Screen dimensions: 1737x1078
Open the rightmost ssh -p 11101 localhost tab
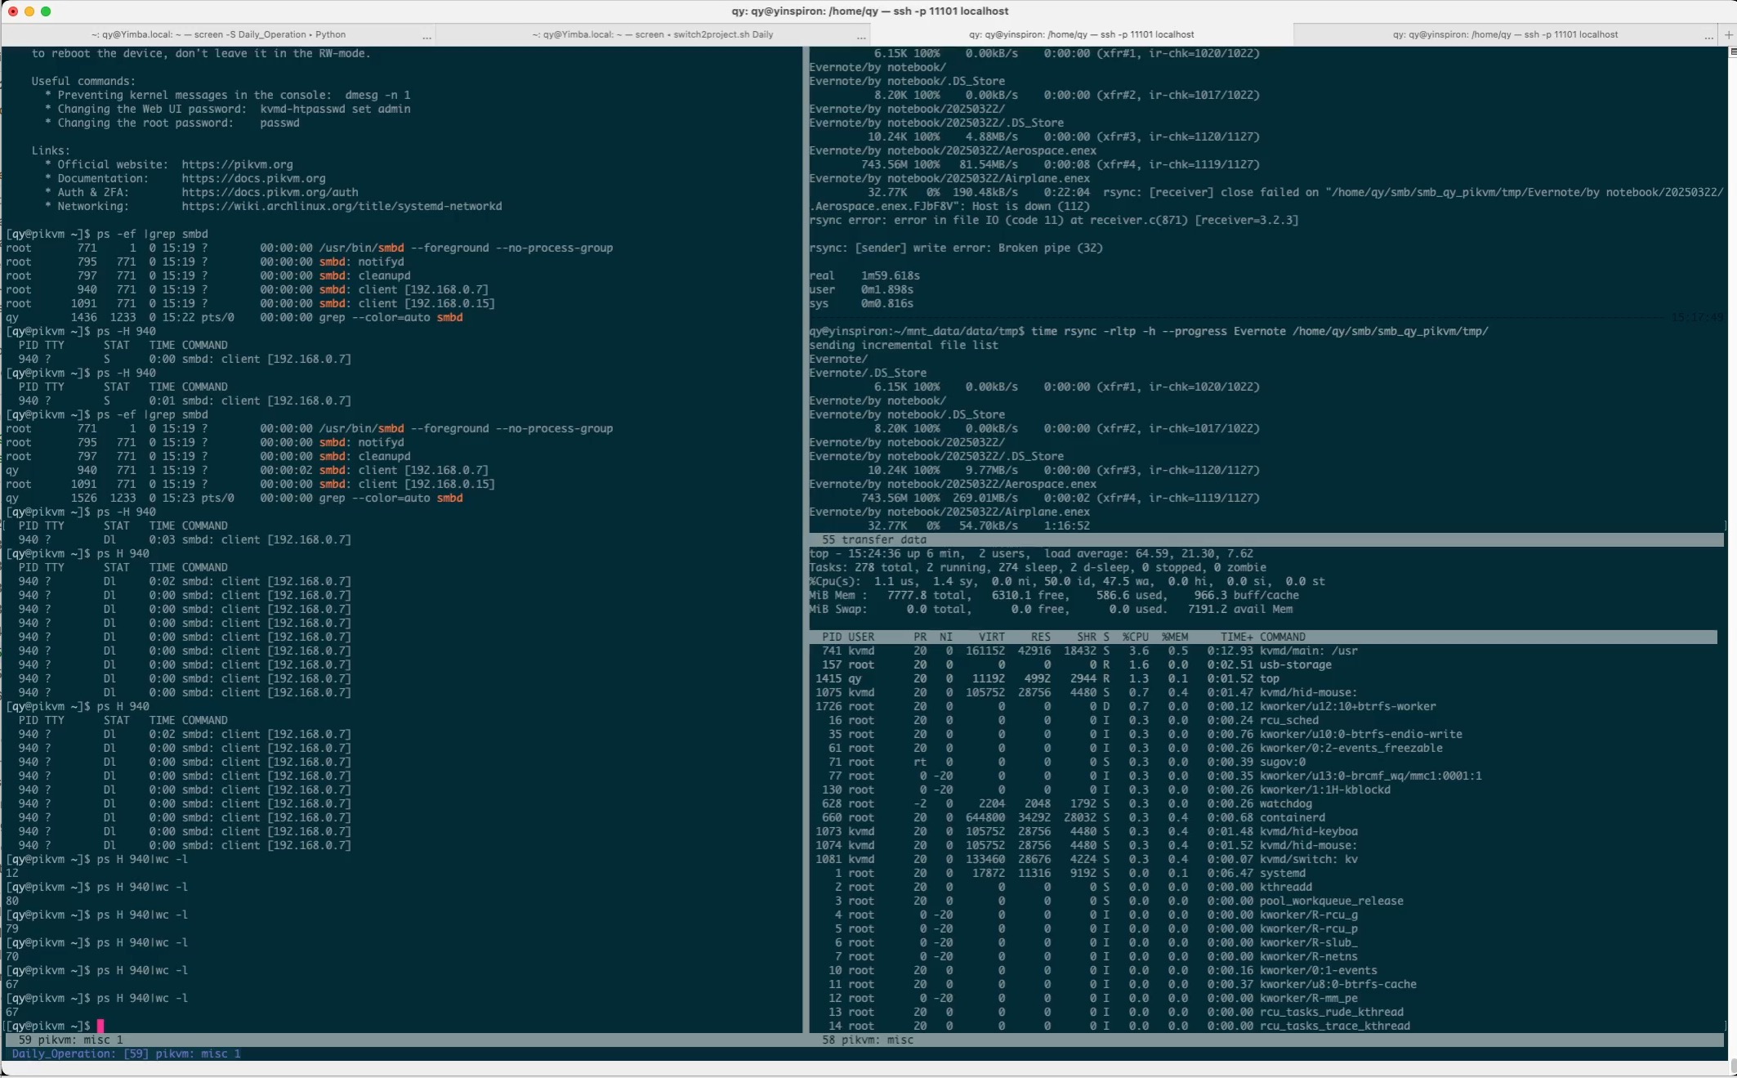tap(1505, 34)
